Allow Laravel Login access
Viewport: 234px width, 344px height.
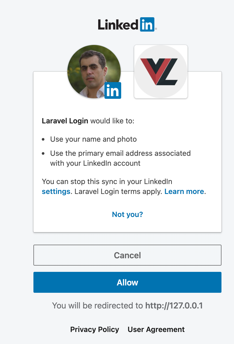coord(127,282)
